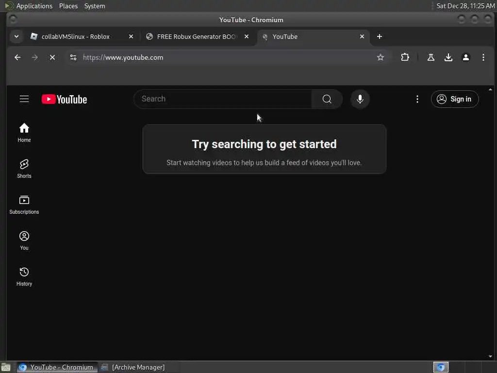Click the page scrollbar down arrow

pos(490,356)
